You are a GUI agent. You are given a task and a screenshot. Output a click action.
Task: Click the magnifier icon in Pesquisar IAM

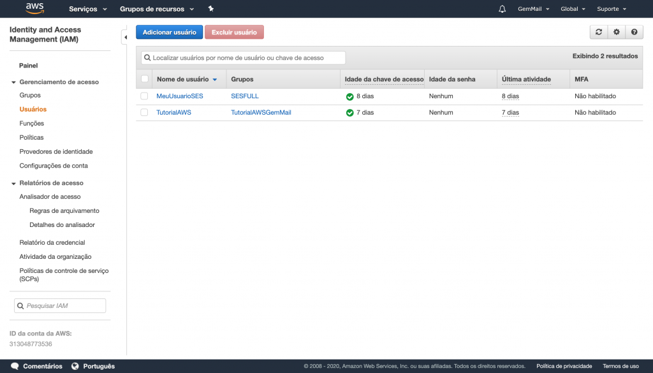(x=20, y=306)
